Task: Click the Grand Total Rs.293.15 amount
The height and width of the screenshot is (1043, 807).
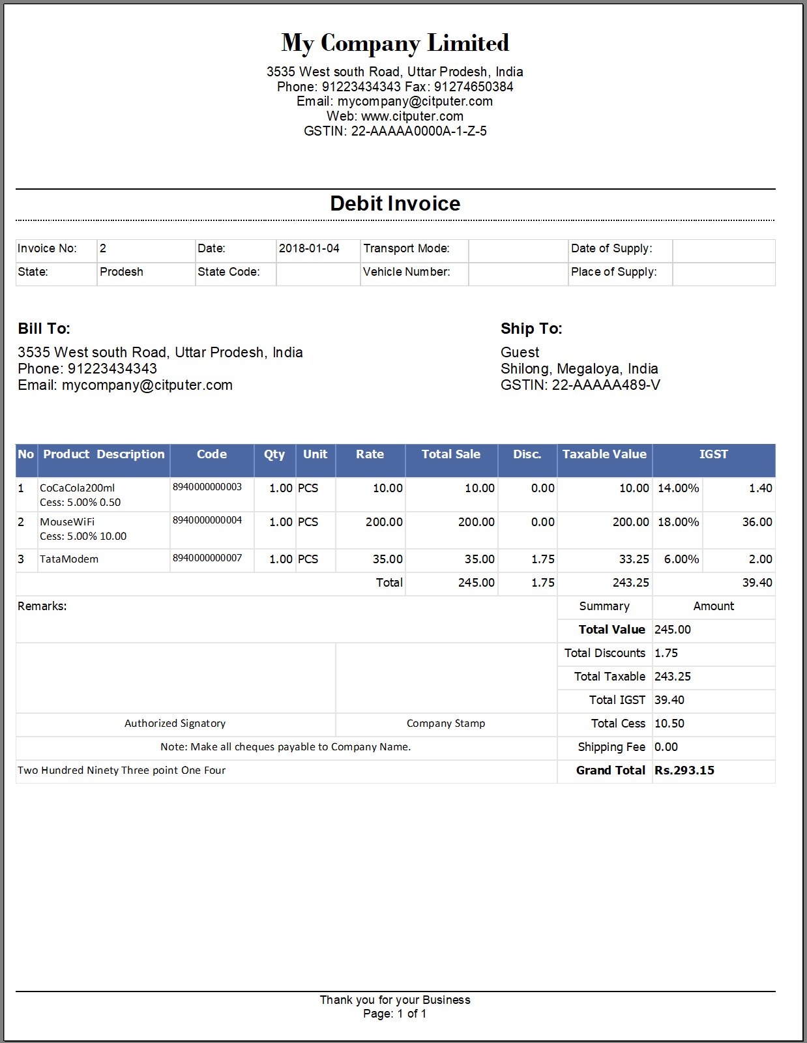Action: pos(684,771)
